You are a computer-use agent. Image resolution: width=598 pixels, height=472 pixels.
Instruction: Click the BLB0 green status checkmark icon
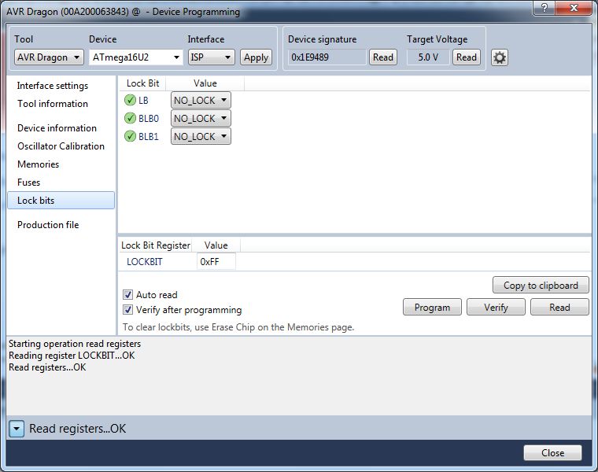(x=130, y=118)
